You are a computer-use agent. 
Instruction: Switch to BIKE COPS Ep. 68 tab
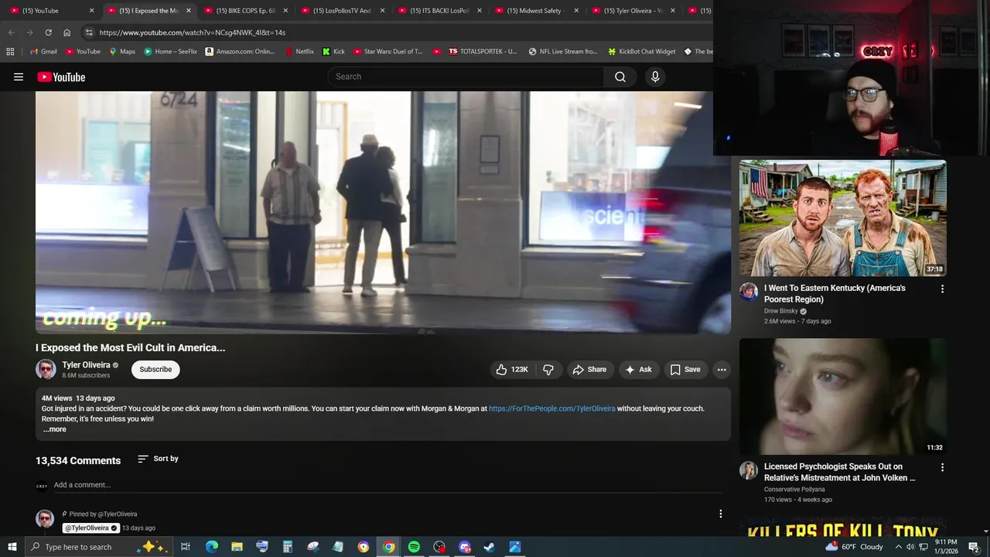245,11
